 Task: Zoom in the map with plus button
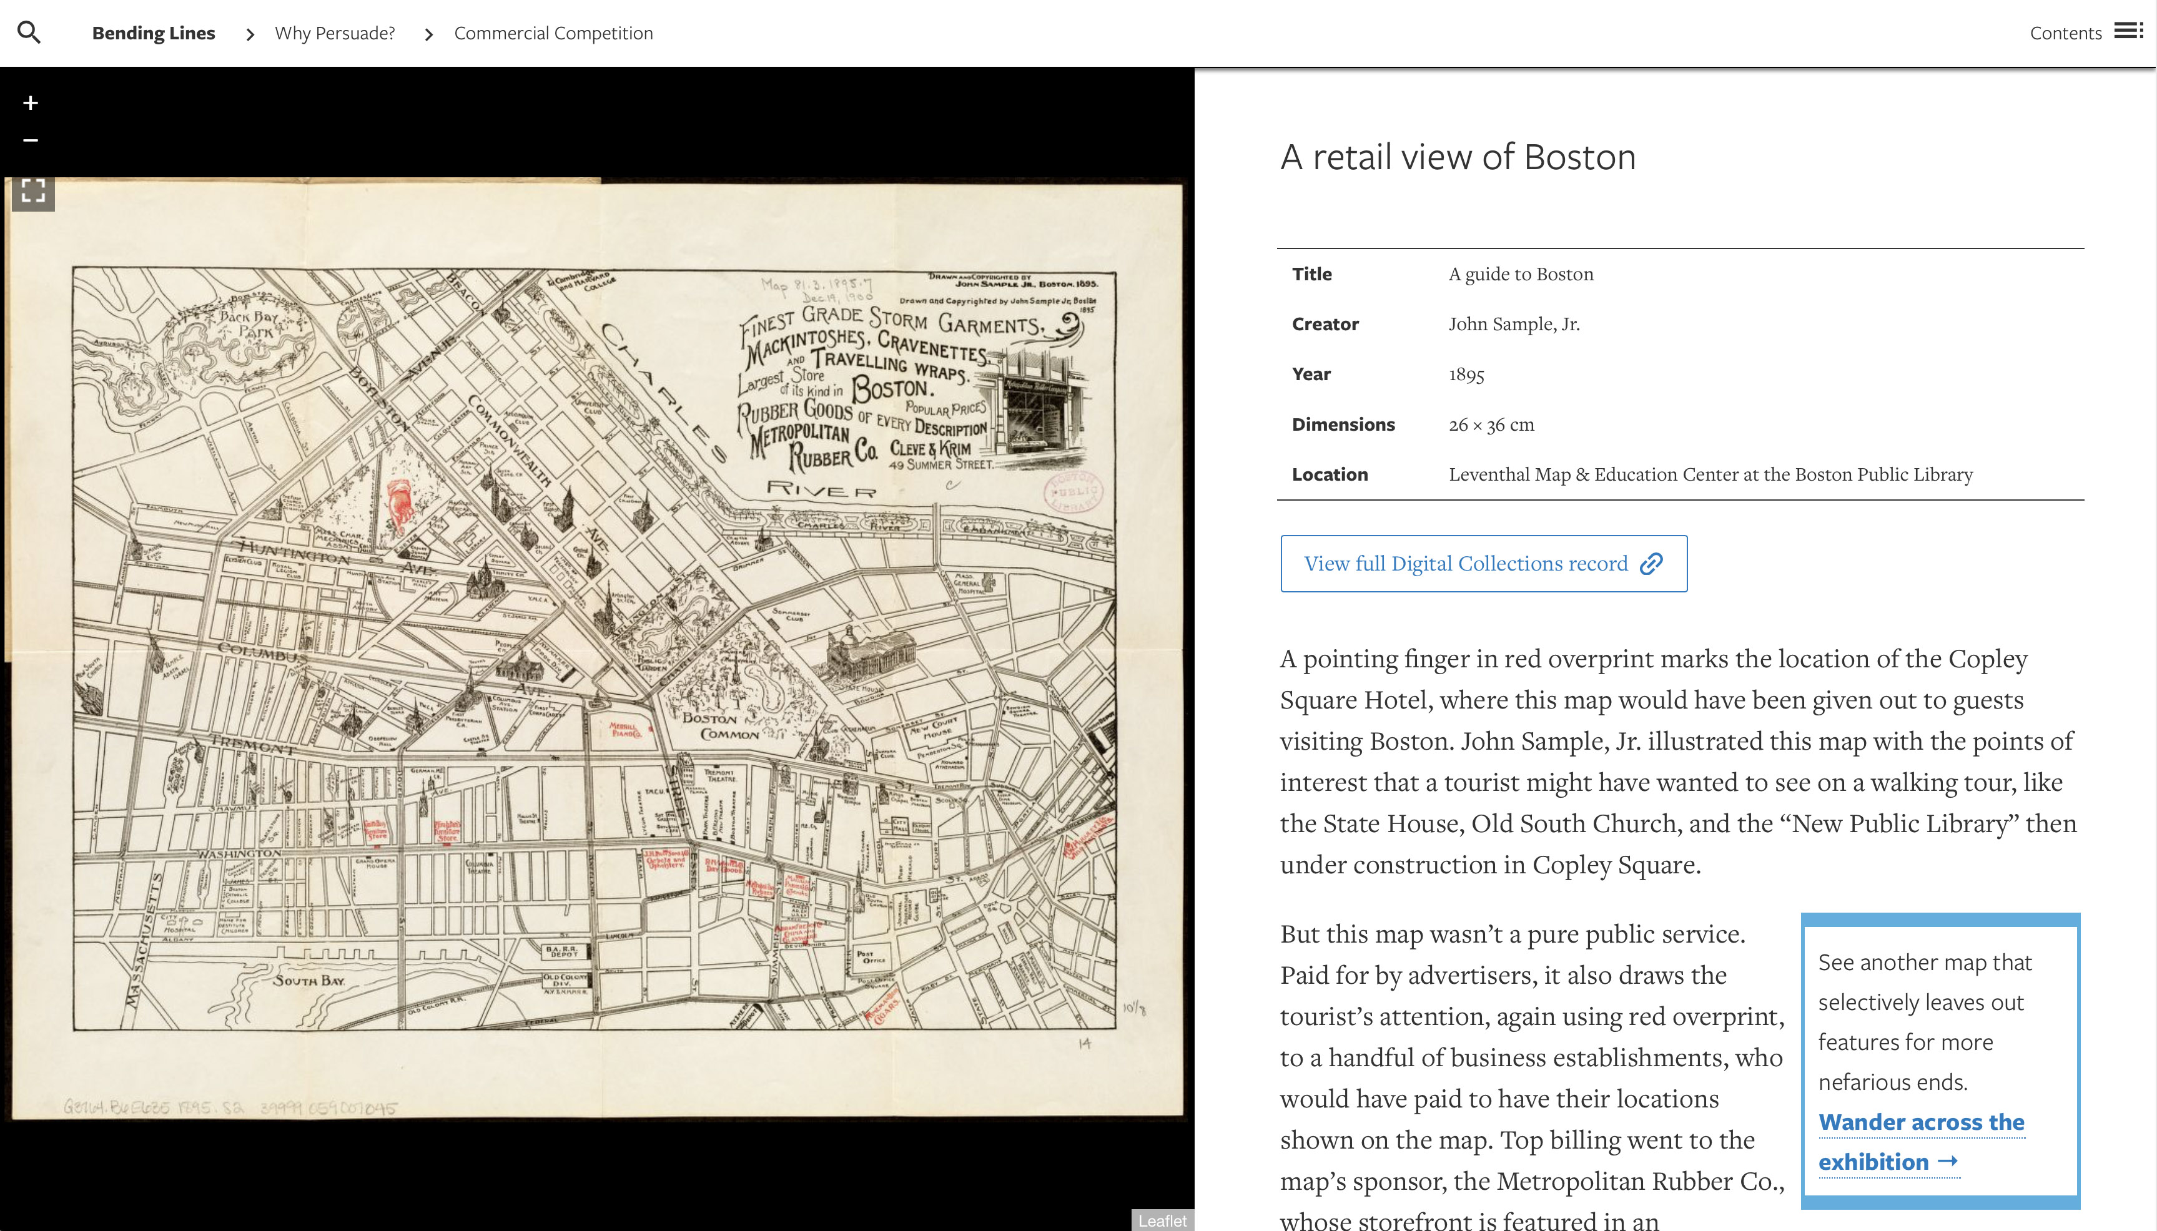[x=31, y=103]
